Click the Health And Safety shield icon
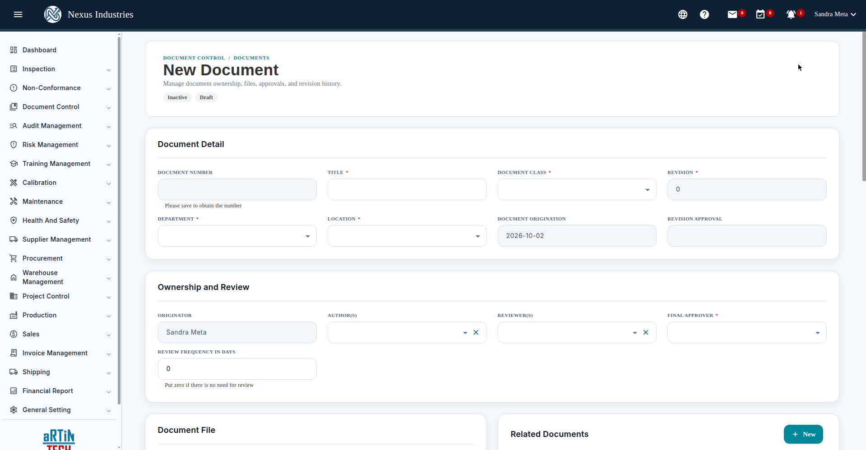 pos(14,220)
